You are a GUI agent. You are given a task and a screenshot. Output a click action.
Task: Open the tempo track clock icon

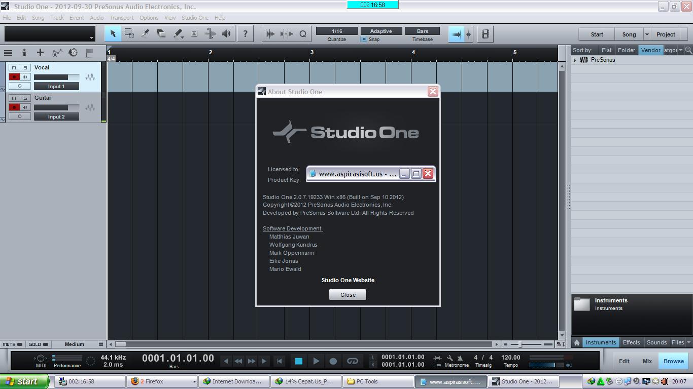coord(73,52)
